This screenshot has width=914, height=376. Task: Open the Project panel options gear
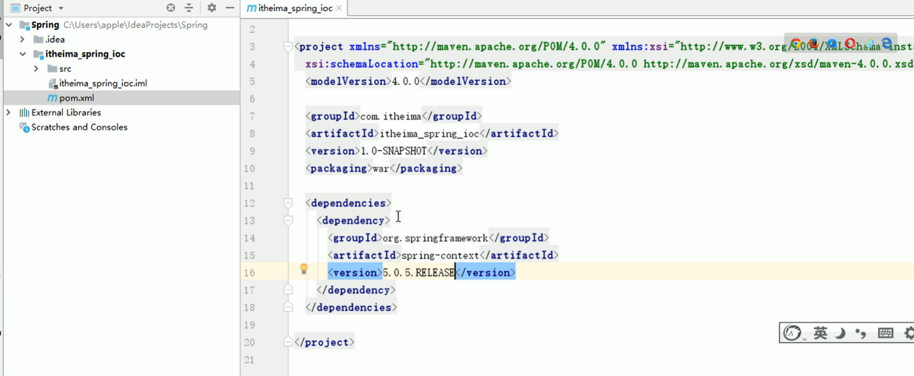click(213, 8)
